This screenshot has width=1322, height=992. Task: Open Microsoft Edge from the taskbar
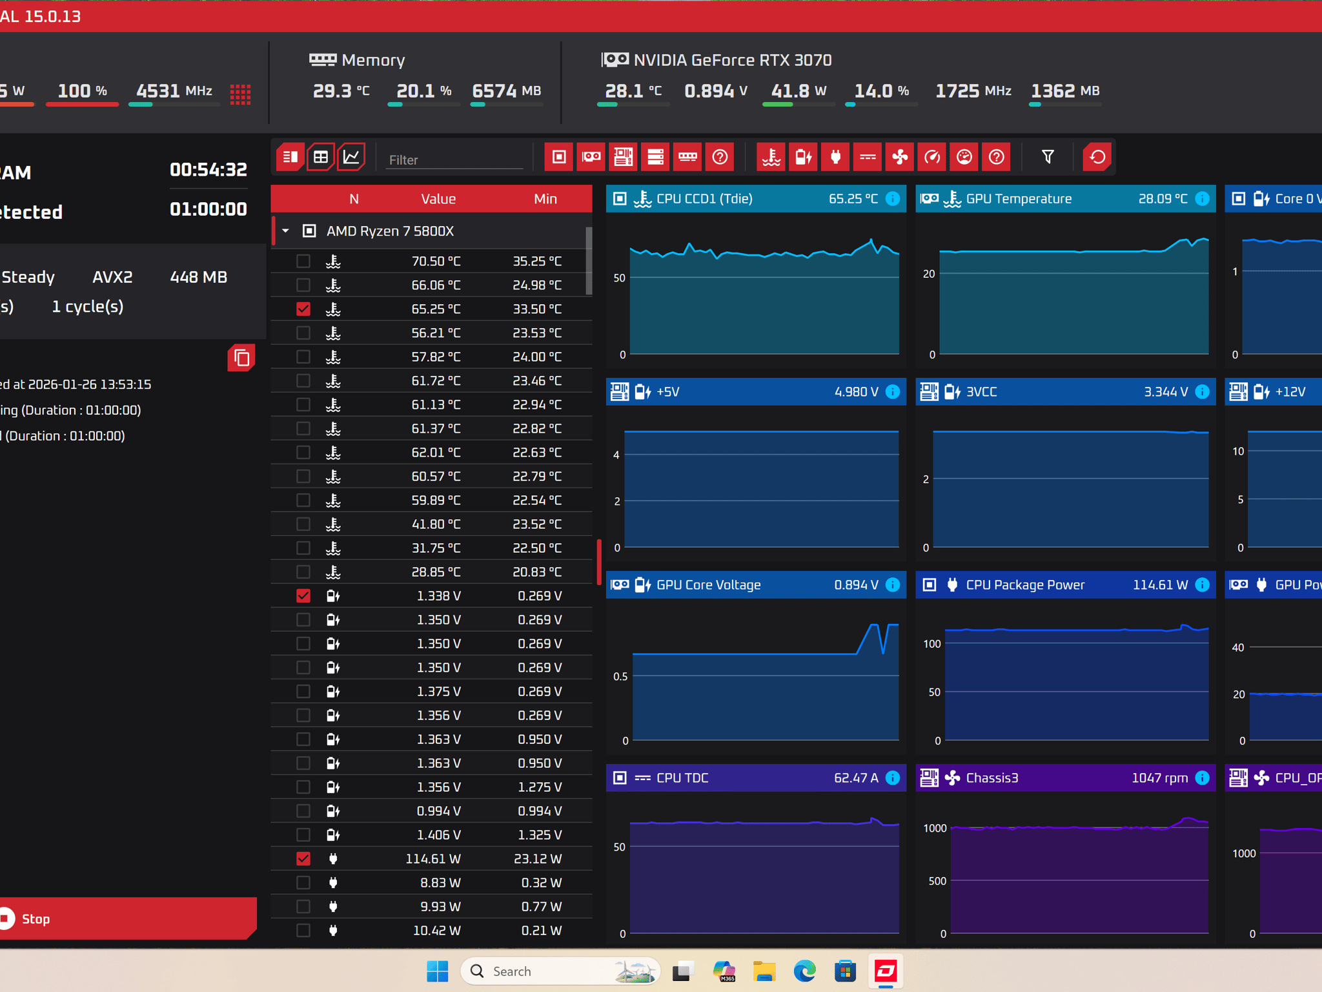[804, 971]
